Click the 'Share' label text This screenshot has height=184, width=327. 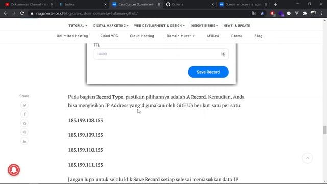click(25, 96)
